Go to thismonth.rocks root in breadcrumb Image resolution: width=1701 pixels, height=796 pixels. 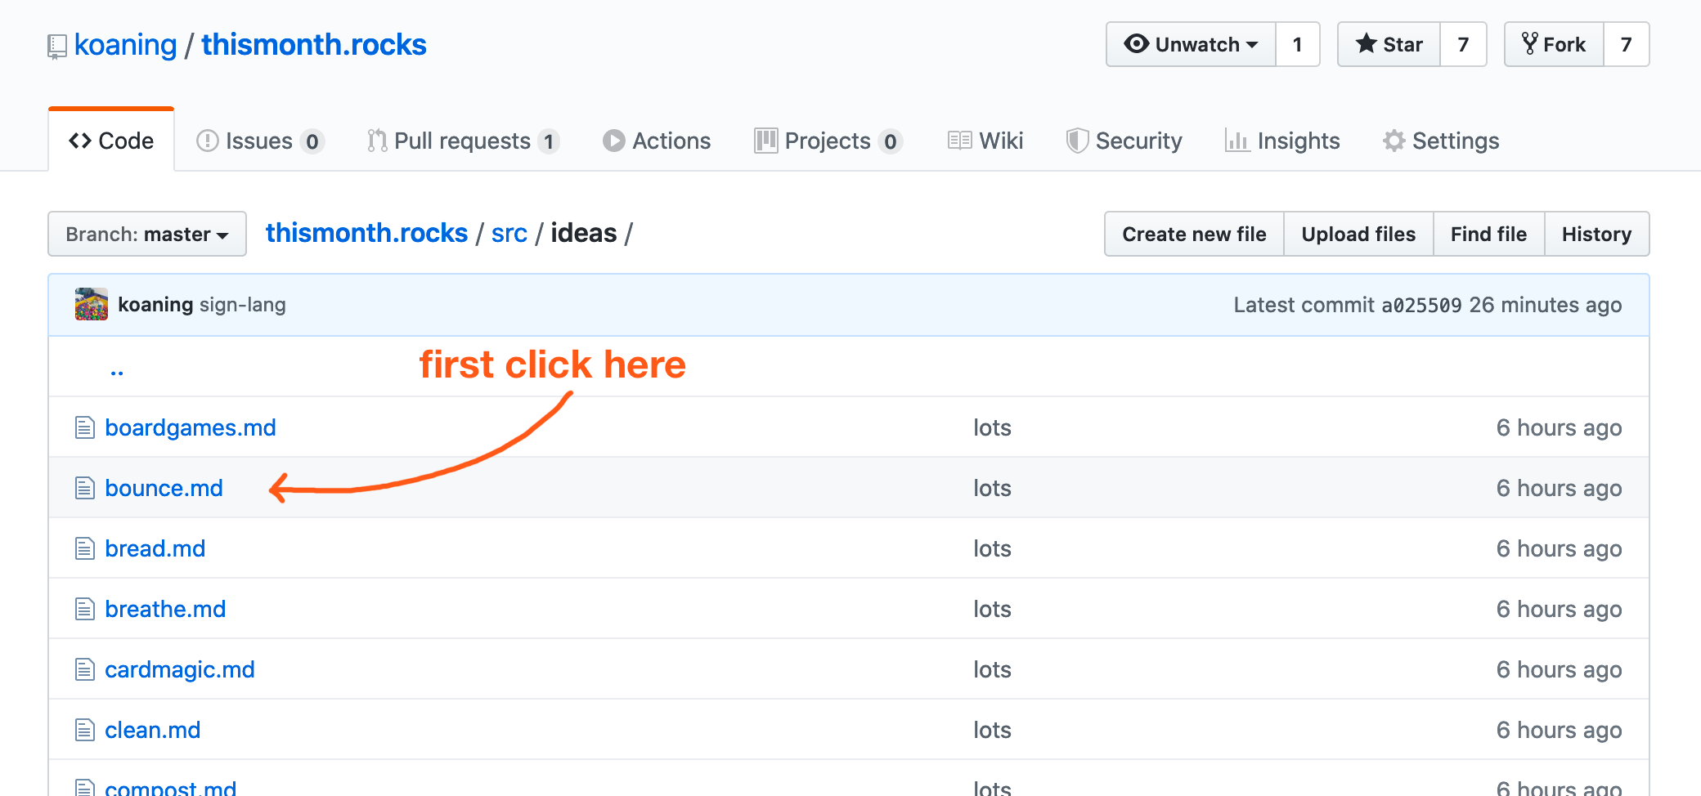click(366, 233)
